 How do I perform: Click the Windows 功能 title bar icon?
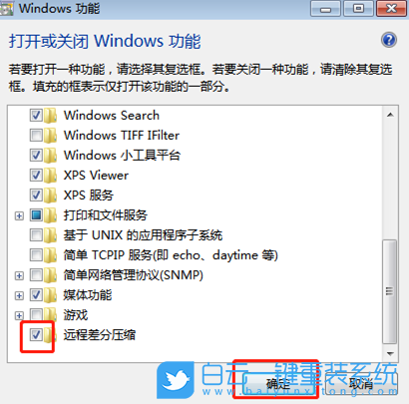point(7,8)
